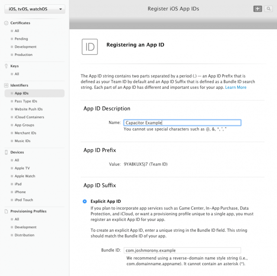Image resolution: width=277 pixels, height=276 pixels.
Task: Select App IDs in the sidebar
Action: [x=35, y=93]
